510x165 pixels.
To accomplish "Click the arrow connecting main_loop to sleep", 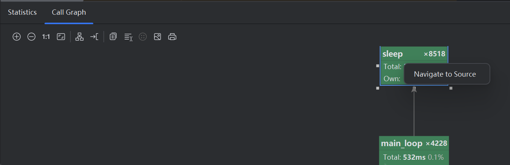I will (414, 113).
